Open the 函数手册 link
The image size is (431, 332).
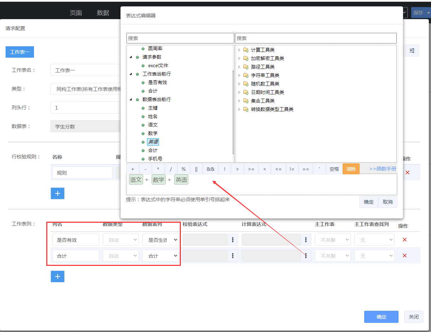[383, 169]
